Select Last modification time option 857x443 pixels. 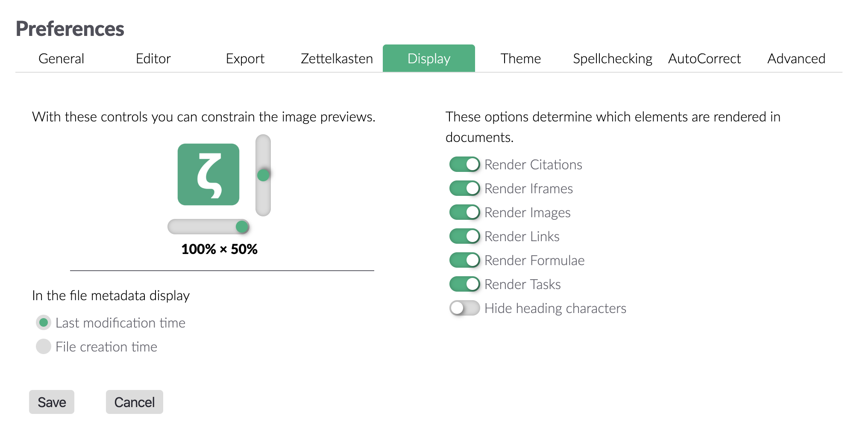[43, 323]
